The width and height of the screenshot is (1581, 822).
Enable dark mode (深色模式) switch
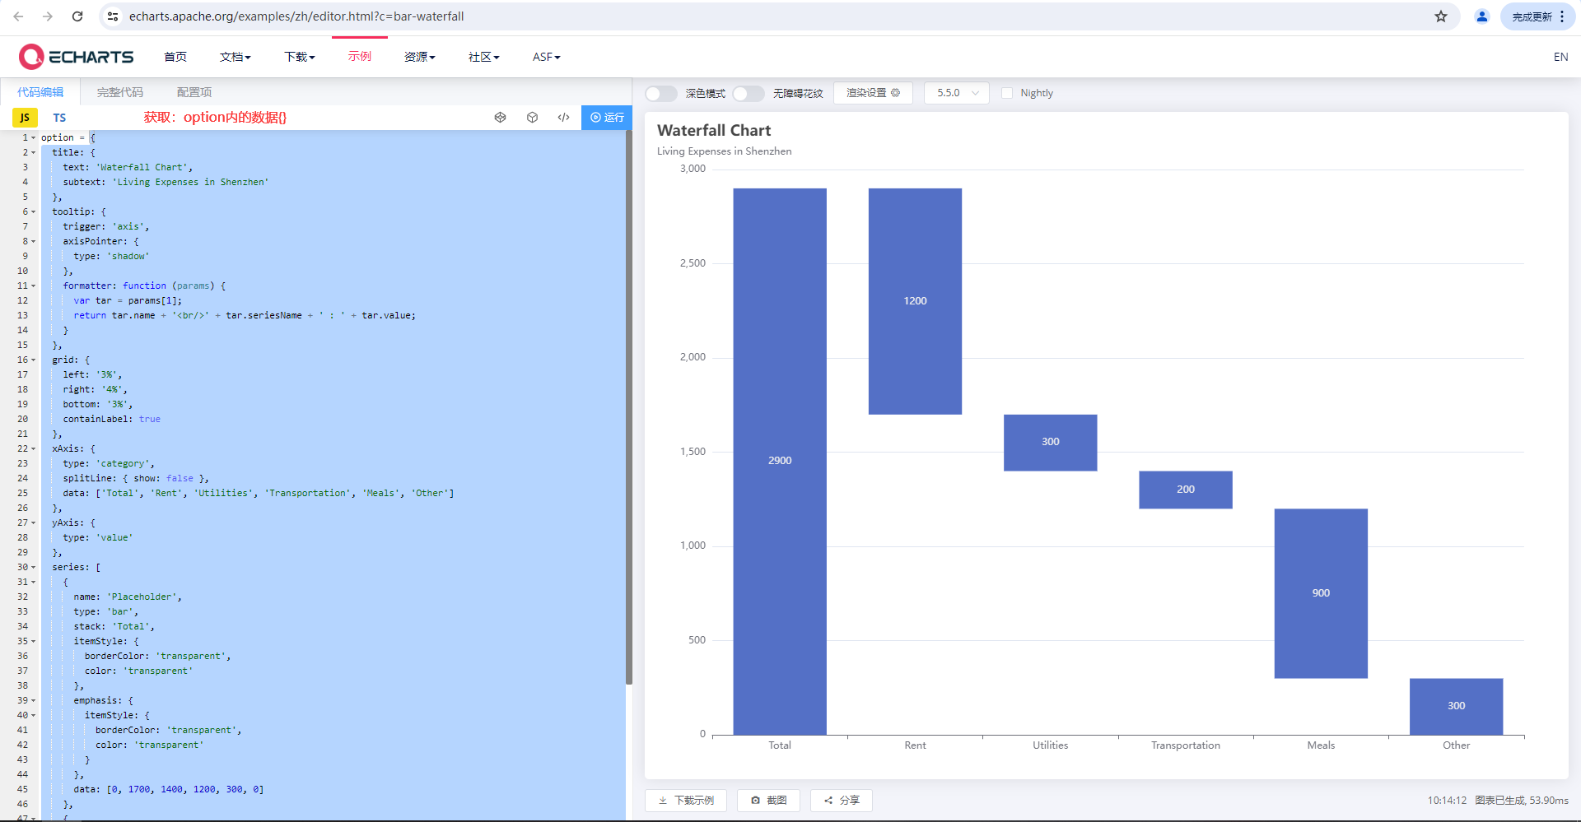660,94
